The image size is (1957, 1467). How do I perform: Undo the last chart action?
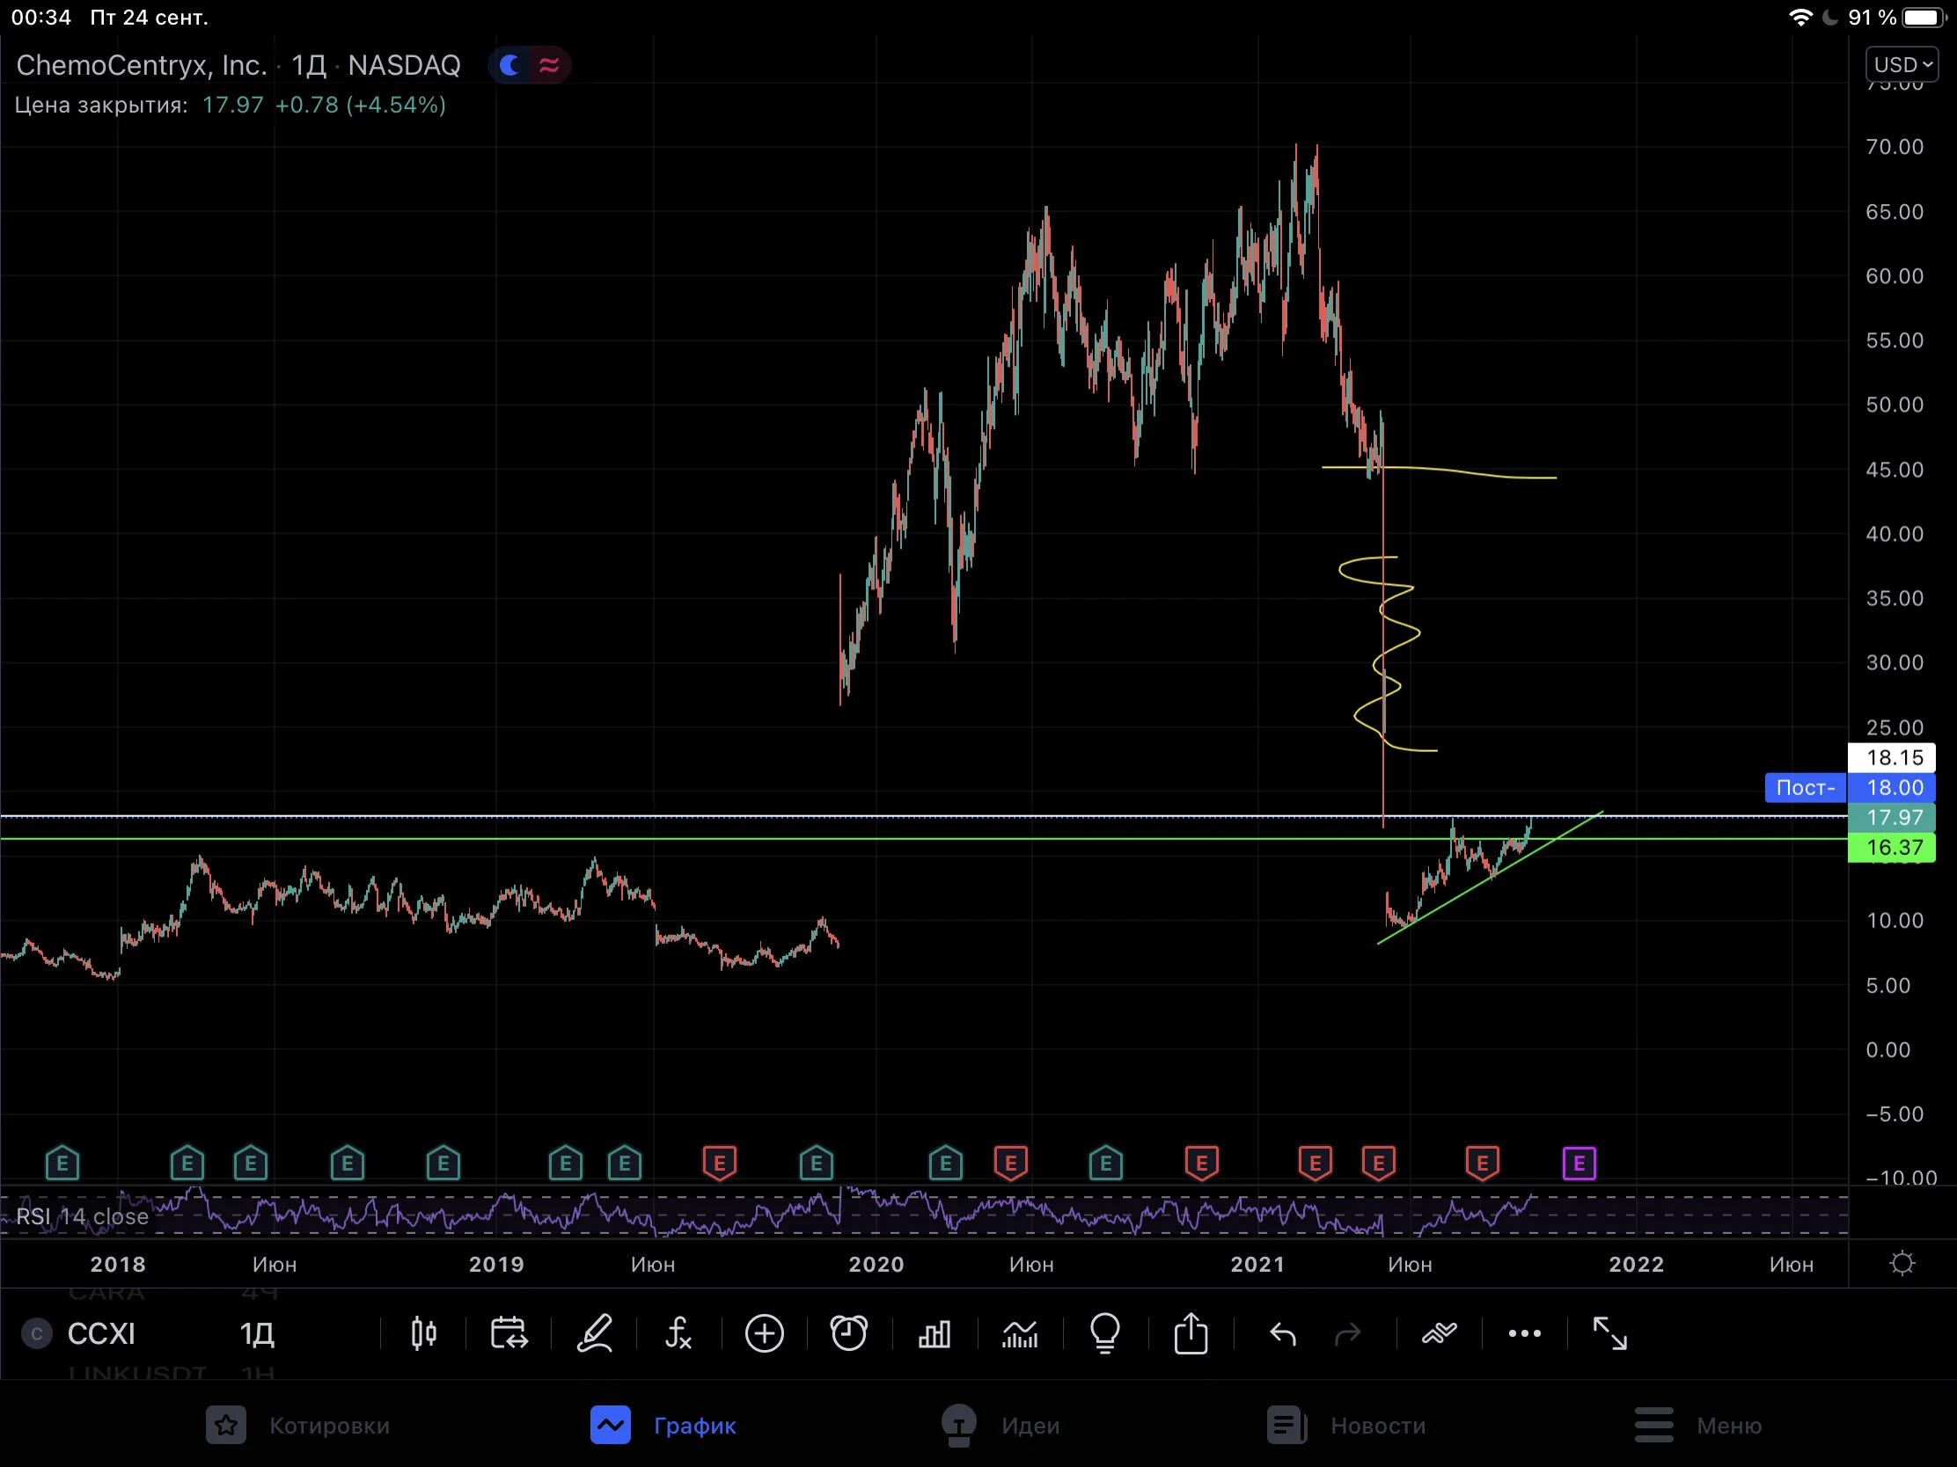(1283, 1333)
